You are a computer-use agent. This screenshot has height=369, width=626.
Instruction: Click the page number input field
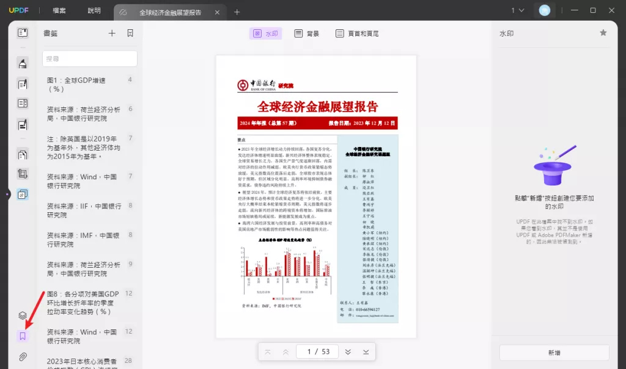(317, 351)
